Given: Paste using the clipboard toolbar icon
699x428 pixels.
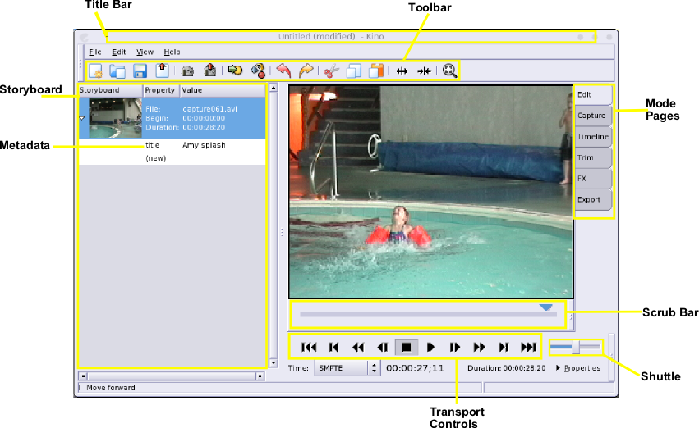Looking at the screenshot, I should click(377, 71).
